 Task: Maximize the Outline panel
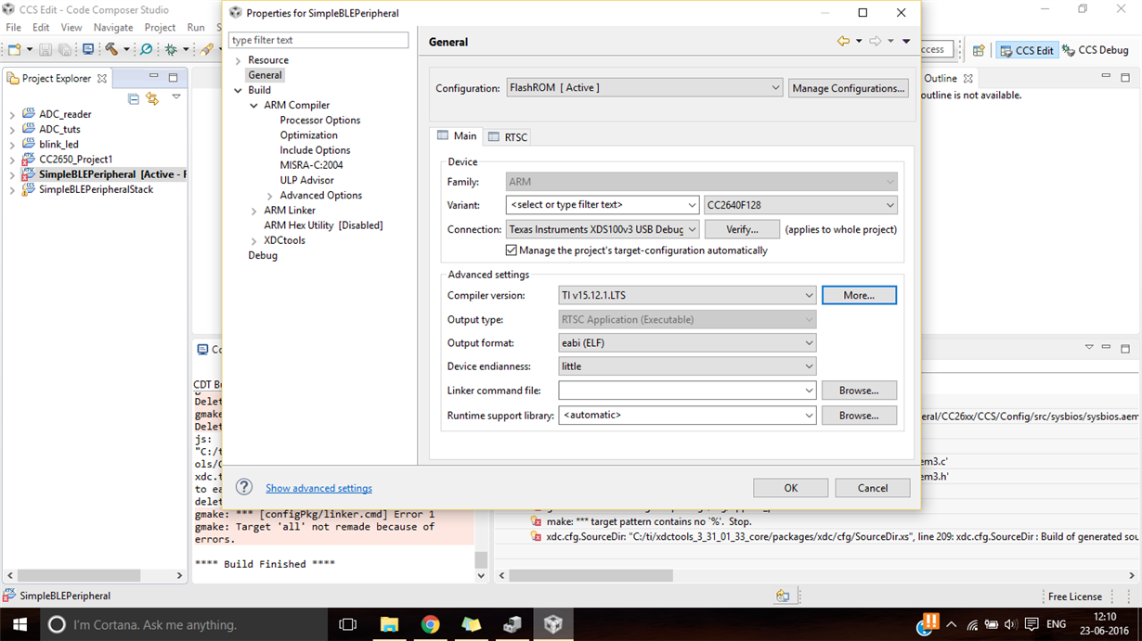click(x=1125, y=78)
